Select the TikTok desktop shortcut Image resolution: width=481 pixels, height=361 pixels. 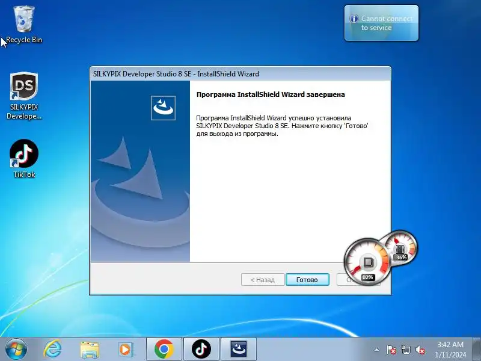(24, 159)
